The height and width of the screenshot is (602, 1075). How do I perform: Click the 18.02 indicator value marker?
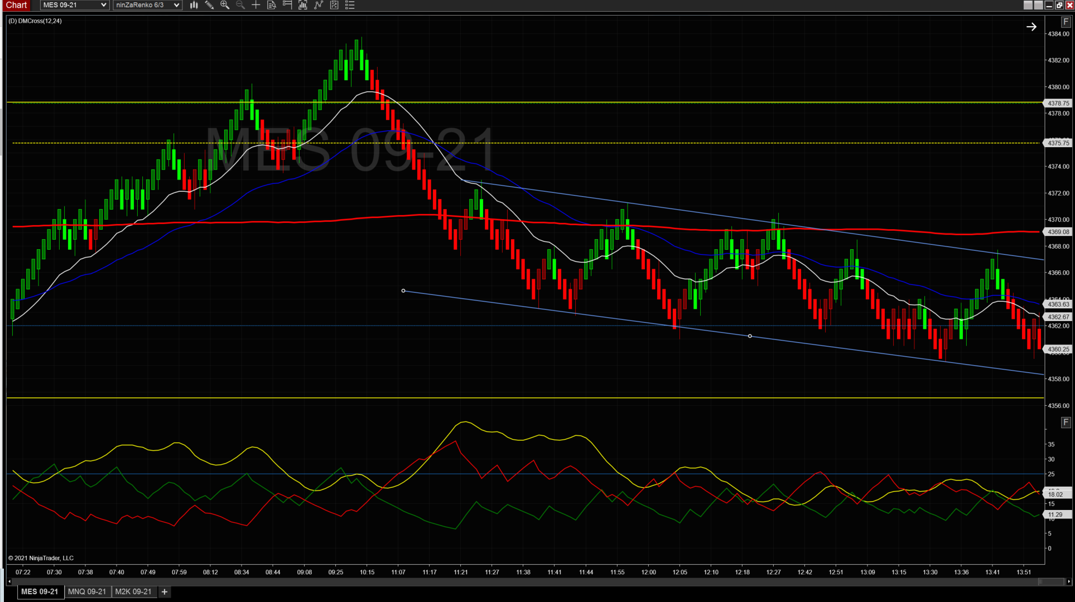click(1058, 494)
